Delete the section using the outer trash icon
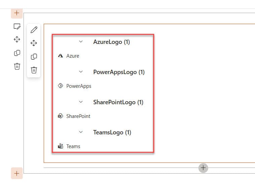The width and height of the screenshot is (255, 188). coord(17,66)
